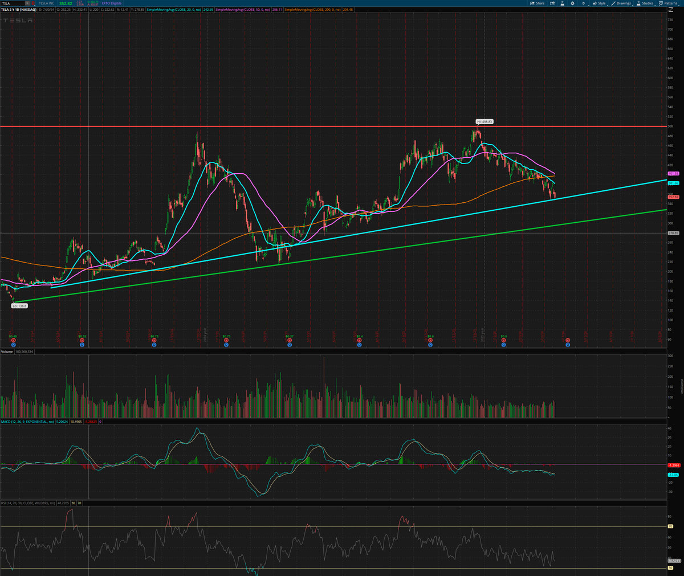This screenshot has width=684, height=576.
Task: Click the earnings icon under $0.73
Action: [226, 340]
